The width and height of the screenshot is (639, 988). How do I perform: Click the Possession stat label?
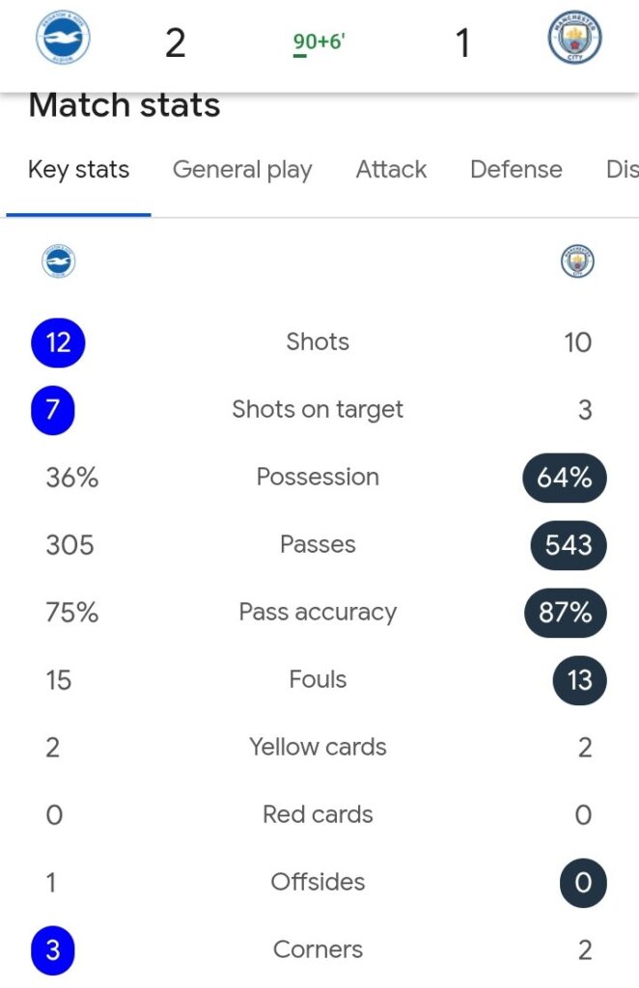tap(318, 477)
